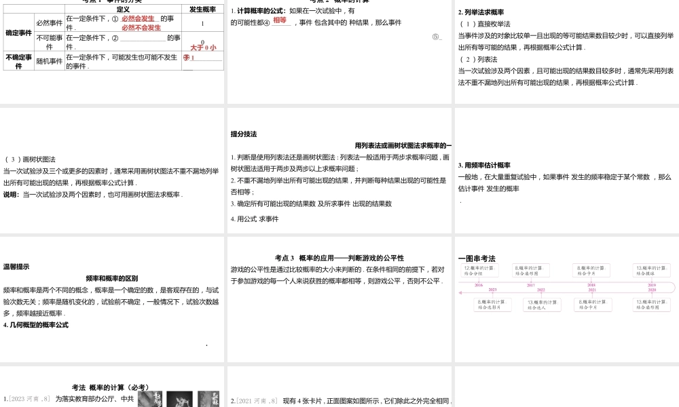This screenshot has height=407, width=679.
Task: Click the "必然会发生" red blank in the table
Action: click(138, 19)
